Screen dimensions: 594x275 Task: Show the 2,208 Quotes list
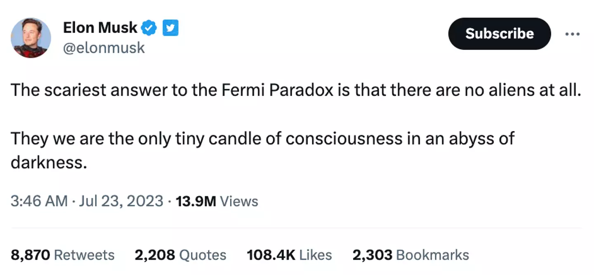180,255
